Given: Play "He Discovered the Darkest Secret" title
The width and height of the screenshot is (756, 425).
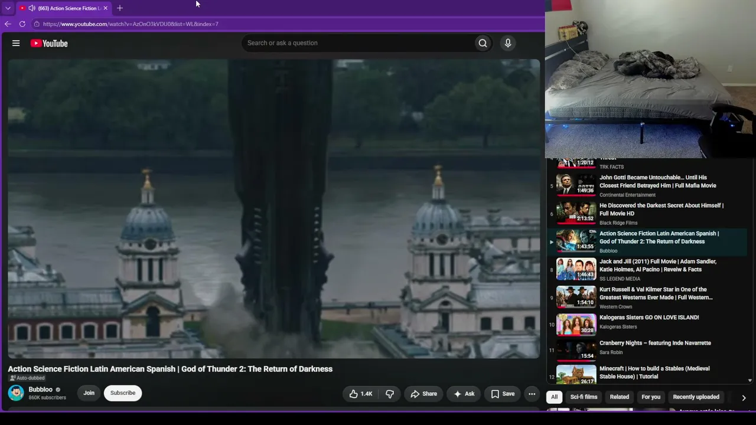Looking at the screenshot, I should point(661,210).
